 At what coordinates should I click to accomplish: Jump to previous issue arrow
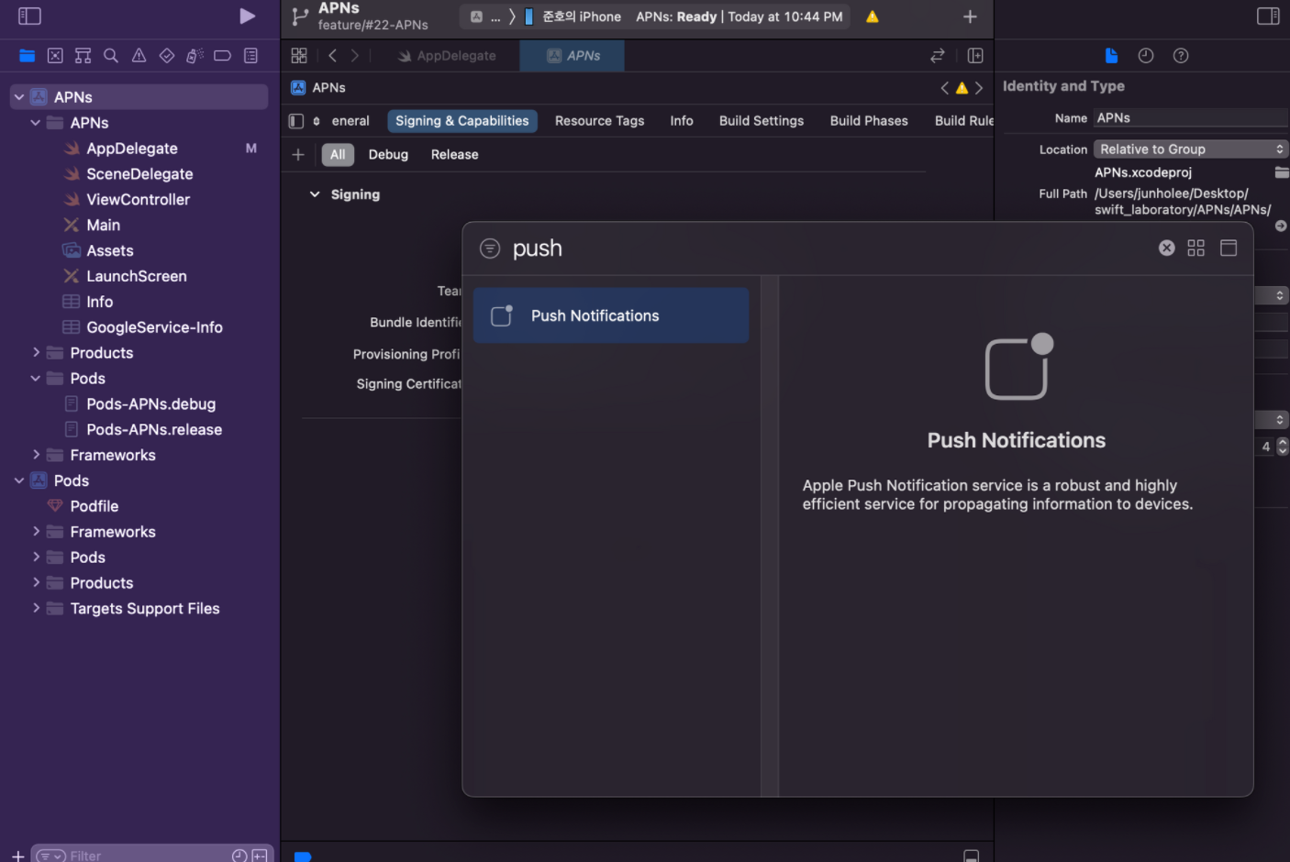944,88
